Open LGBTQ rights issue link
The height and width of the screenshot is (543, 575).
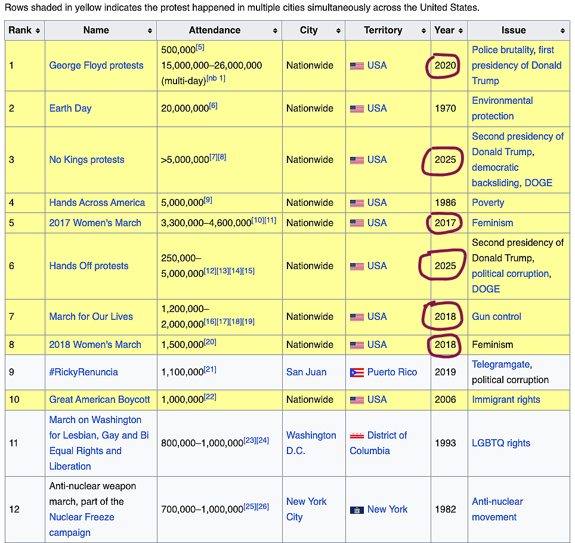click(x=501, y=443)
